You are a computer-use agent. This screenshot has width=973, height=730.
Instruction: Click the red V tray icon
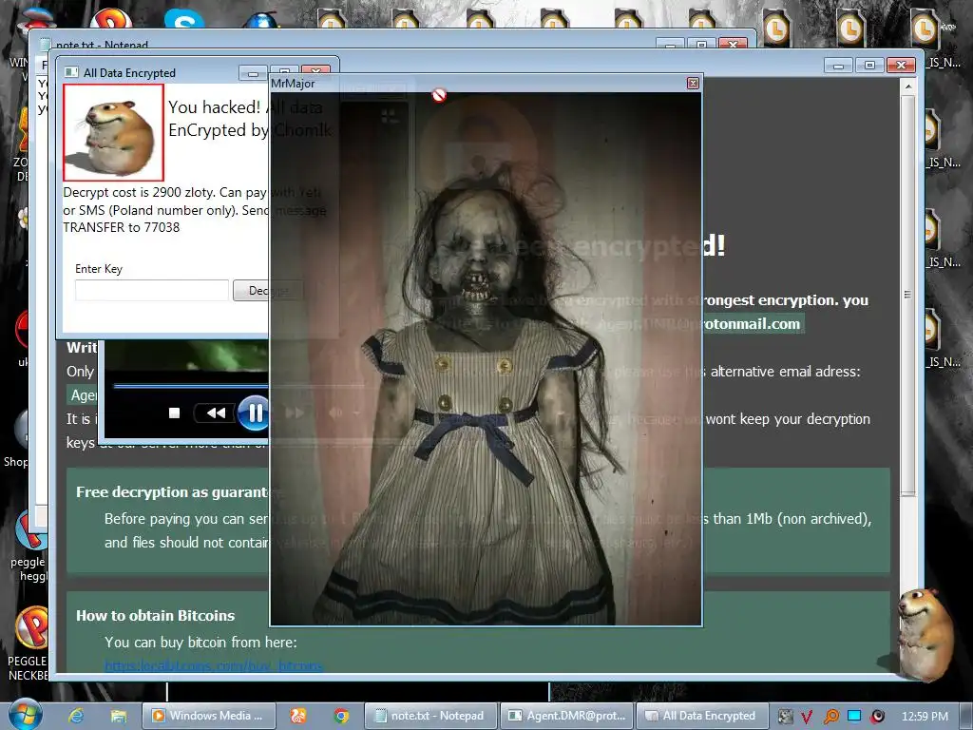tap(807, 717)
